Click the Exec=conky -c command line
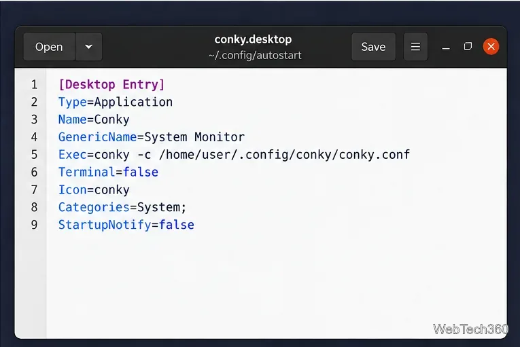The height and width of the screenshot is (347, 520). [234, 155]
